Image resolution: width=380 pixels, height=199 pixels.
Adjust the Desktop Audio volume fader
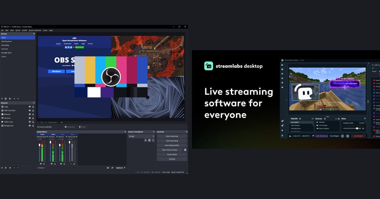coord(40,145)
